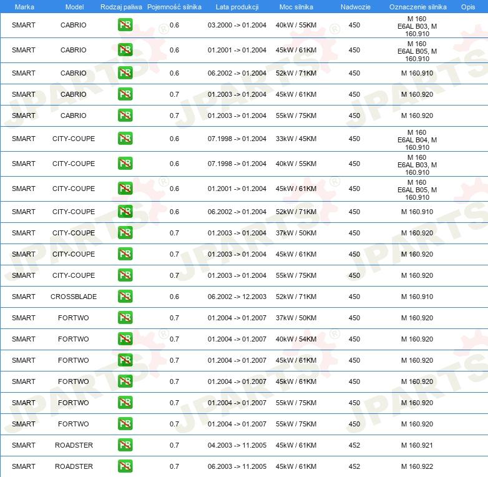Click the CROSSBLADE model name
The height and width of the screenshot is (477, 488).
tap(74, 297)
